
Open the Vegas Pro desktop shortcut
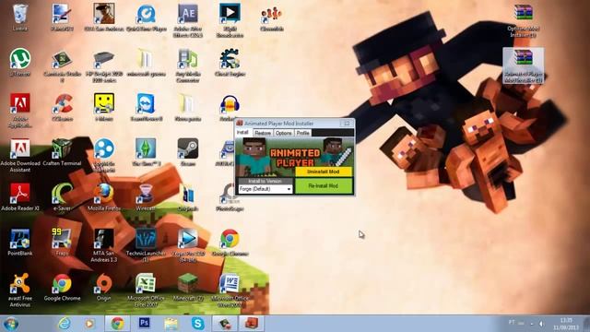188,245
